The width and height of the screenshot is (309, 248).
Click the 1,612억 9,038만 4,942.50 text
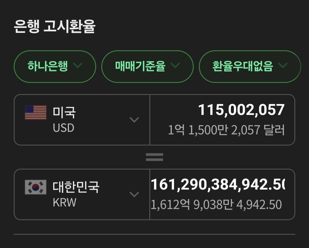216,205
